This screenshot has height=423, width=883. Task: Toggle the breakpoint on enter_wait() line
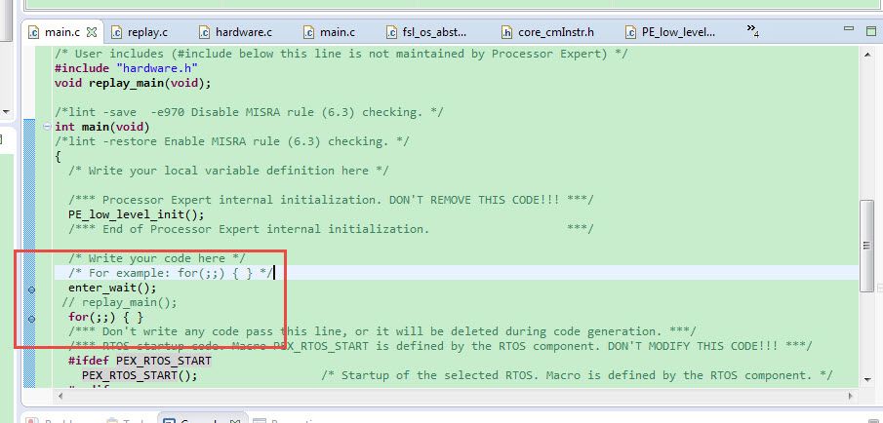coord(31,289)
